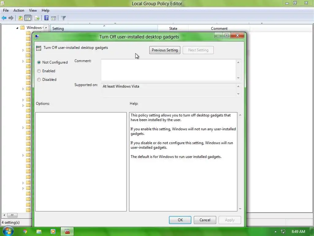Open the File menu
The height and width of the screenshot is (236, 314).
6,10
